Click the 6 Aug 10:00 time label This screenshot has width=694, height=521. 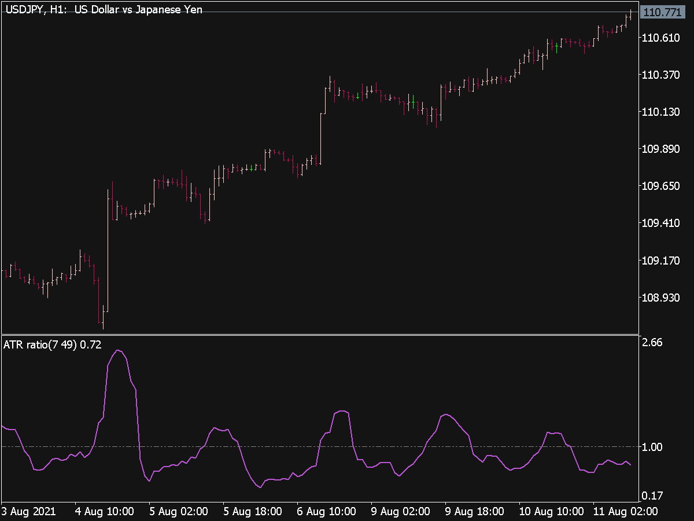coord(326,512)
